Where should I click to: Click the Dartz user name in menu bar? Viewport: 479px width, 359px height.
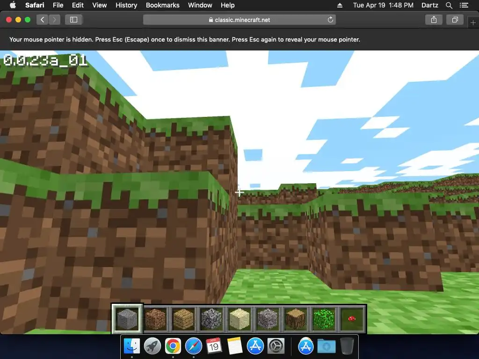430,5
